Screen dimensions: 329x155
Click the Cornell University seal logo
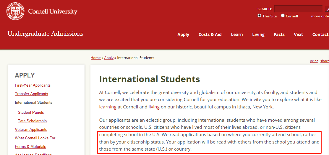(15, 11)
